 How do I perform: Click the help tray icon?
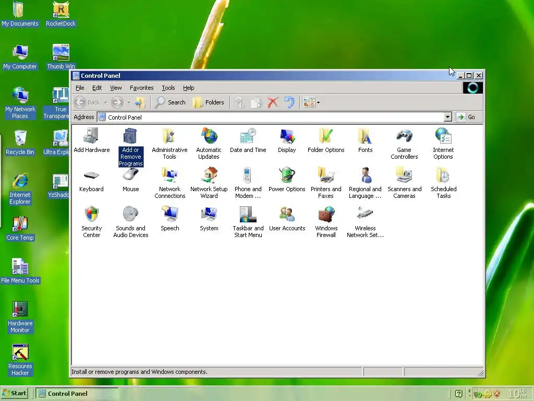(x=459, y=394)
